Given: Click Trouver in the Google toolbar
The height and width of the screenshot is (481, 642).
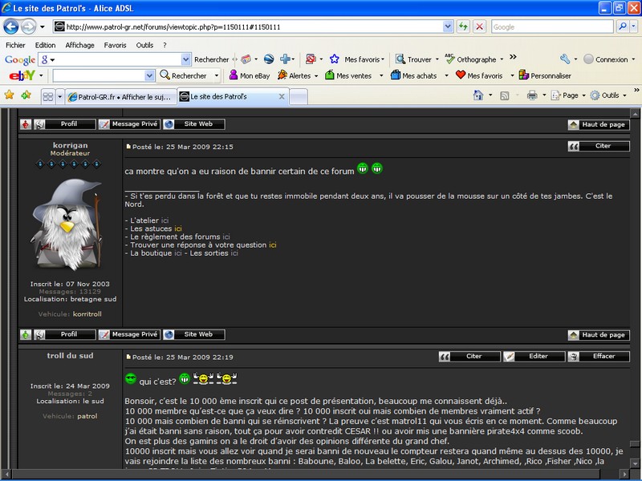Looking at the screenshot, I should [413, 59].
